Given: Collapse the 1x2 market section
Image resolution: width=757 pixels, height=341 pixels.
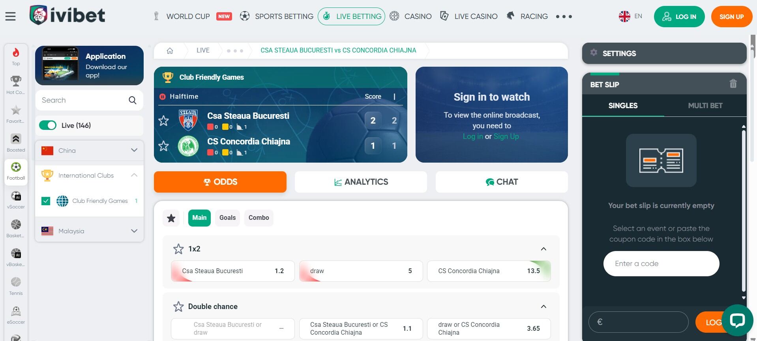Looking at the screenshot, I should 543,249.
